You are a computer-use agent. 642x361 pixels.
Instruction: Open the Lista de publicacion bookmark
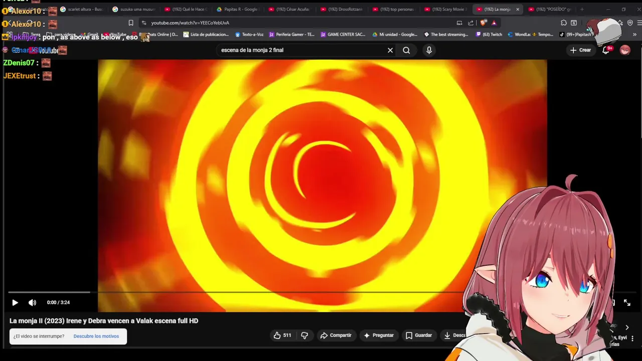click(206, 35)
